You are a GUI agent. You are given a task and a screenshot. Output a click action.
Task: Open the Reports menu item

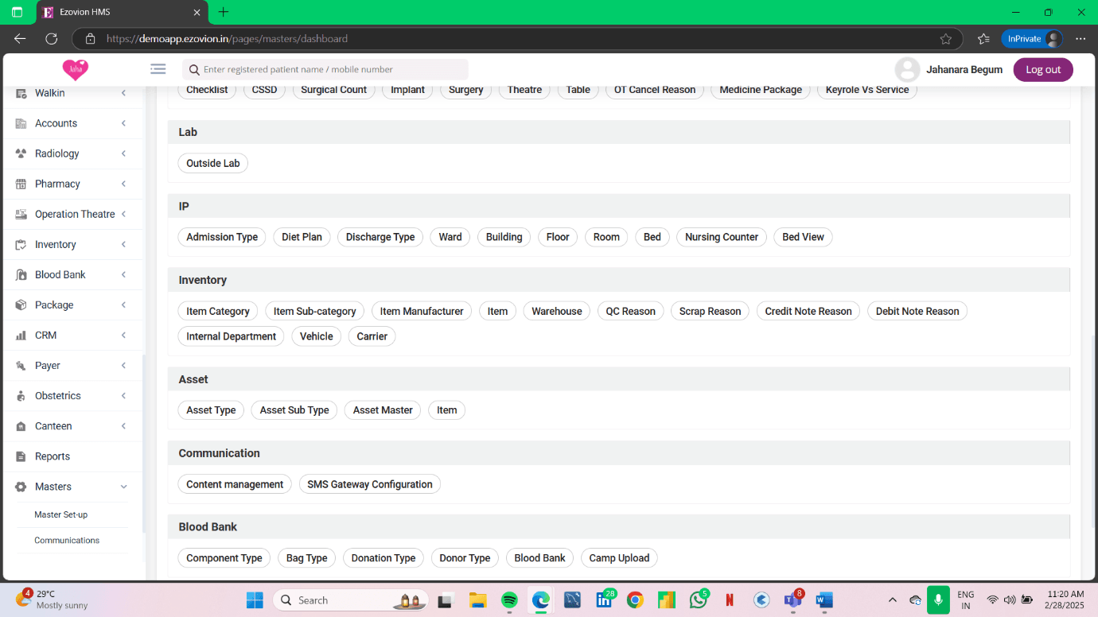(53, 456)
